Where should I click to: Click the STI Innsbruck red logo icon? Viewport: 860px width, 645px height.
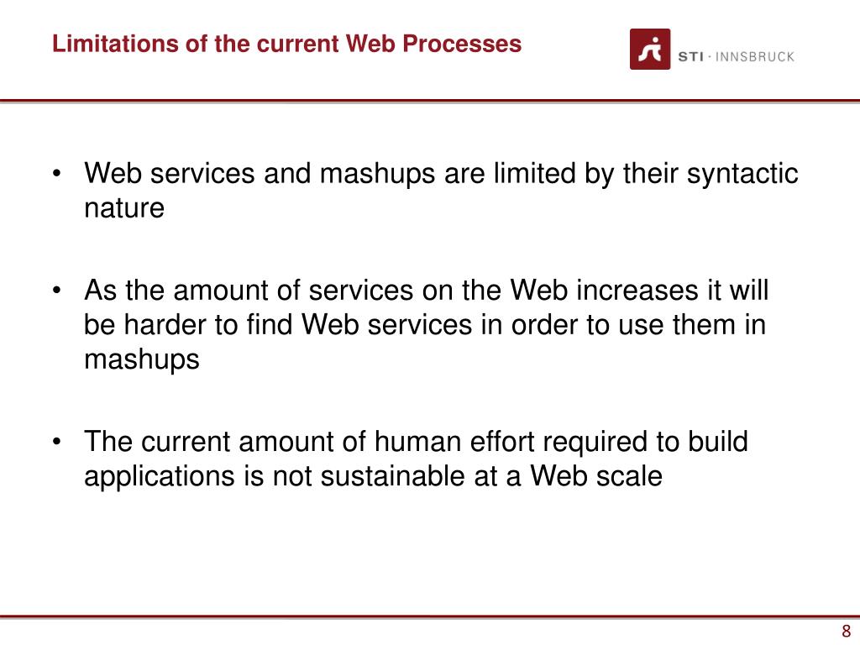pos(650,49)
